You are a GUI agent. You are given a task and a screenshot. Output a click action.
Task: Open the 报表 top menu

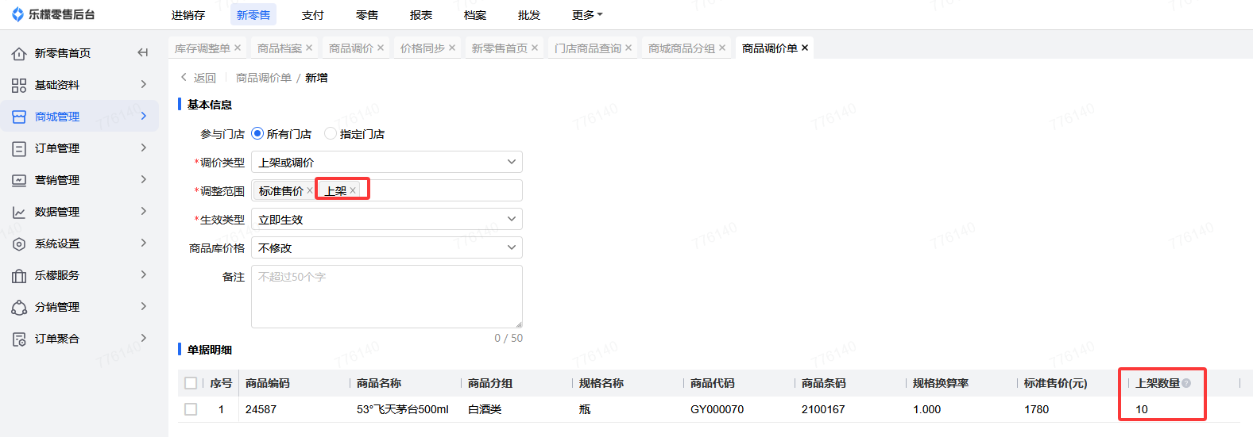(421, 15)
